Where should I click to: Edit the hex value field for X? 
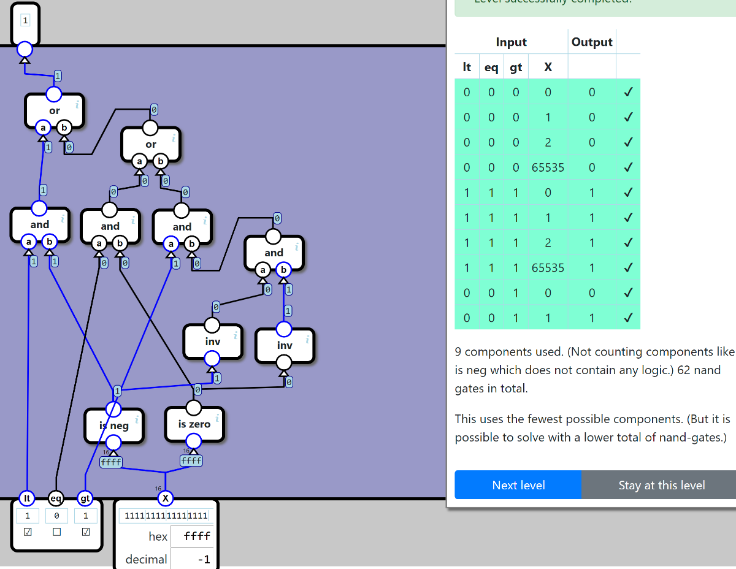[x=192, y=536]
